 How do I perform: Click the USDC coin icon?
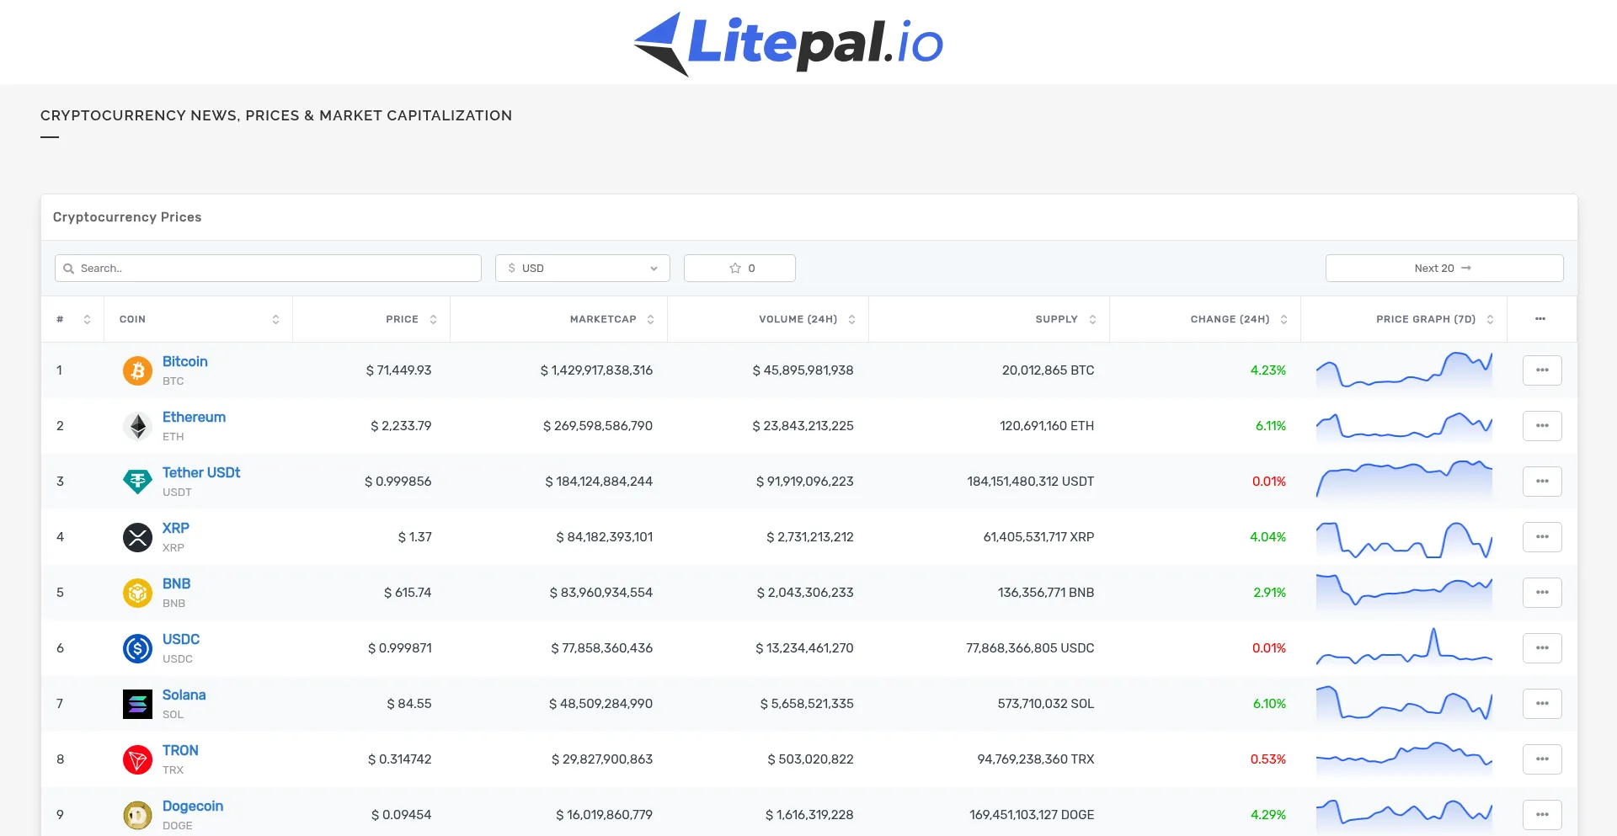click(x=137, y=648)
